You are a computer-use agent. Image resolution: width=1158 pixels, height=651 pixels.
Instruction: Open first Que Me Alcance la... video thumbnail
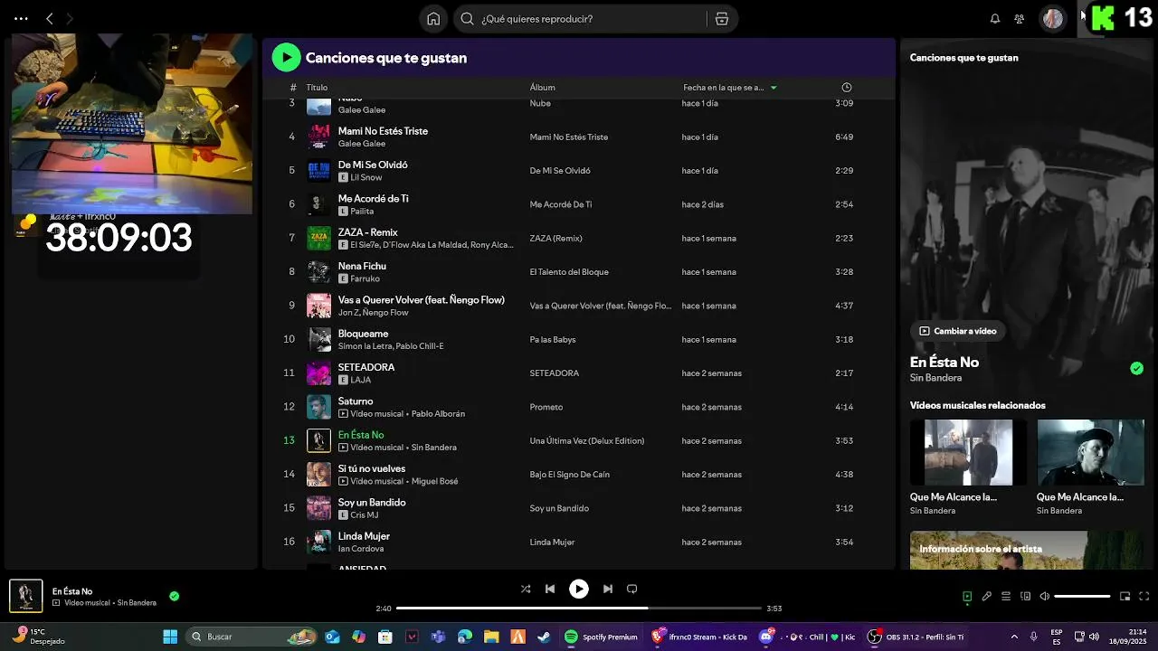tap(968, 452)
